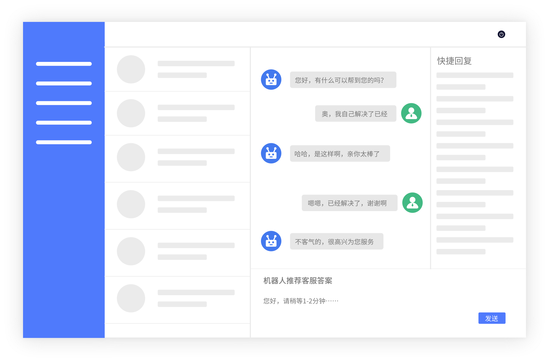Select the first sidebar menu line
Image resolution: width=549 pixels, height=362 pixels.
64,64
